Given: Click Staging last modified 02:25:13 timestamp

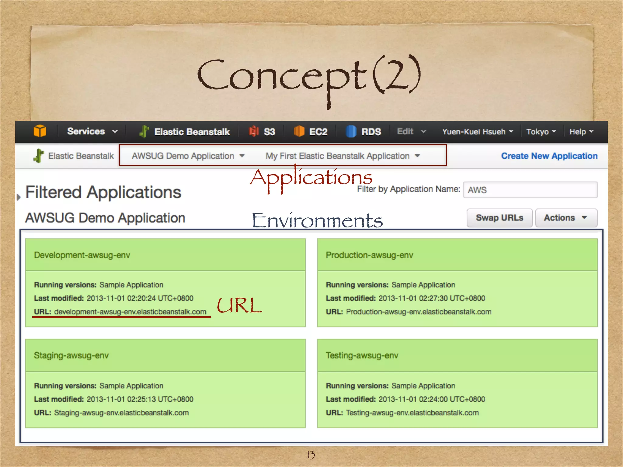Looking at the screenshot, I should click(140, 399).
